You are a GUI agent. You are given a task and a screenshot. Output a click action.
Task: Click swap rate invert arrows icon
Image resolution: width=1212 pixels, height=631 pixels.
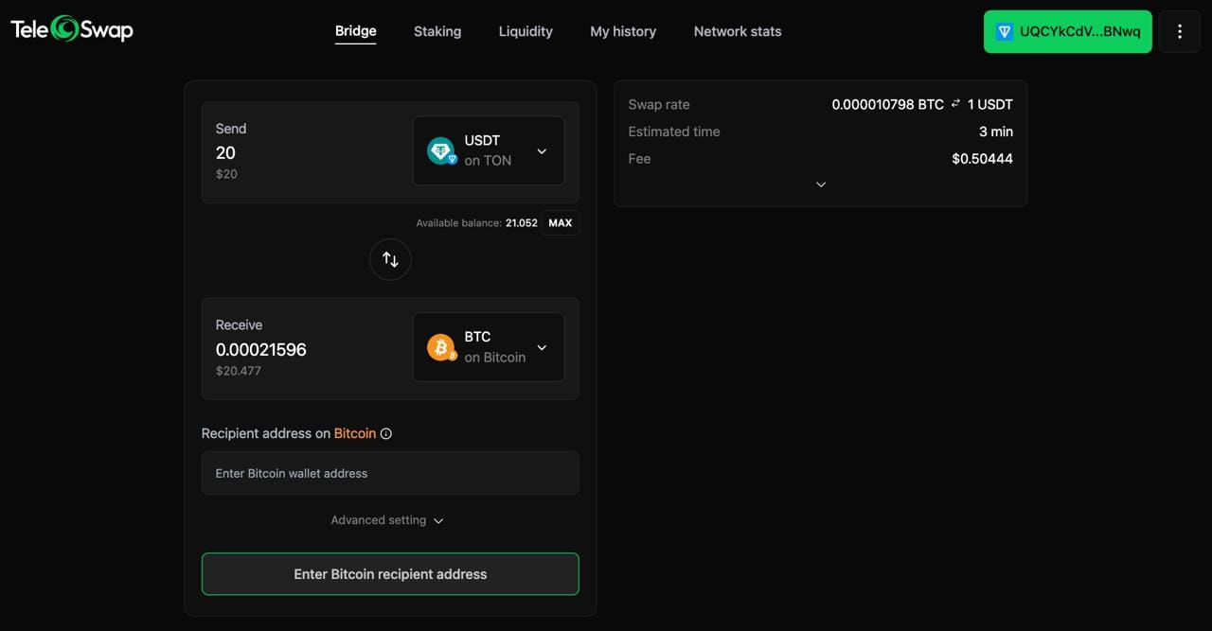[x=955, y=104]
